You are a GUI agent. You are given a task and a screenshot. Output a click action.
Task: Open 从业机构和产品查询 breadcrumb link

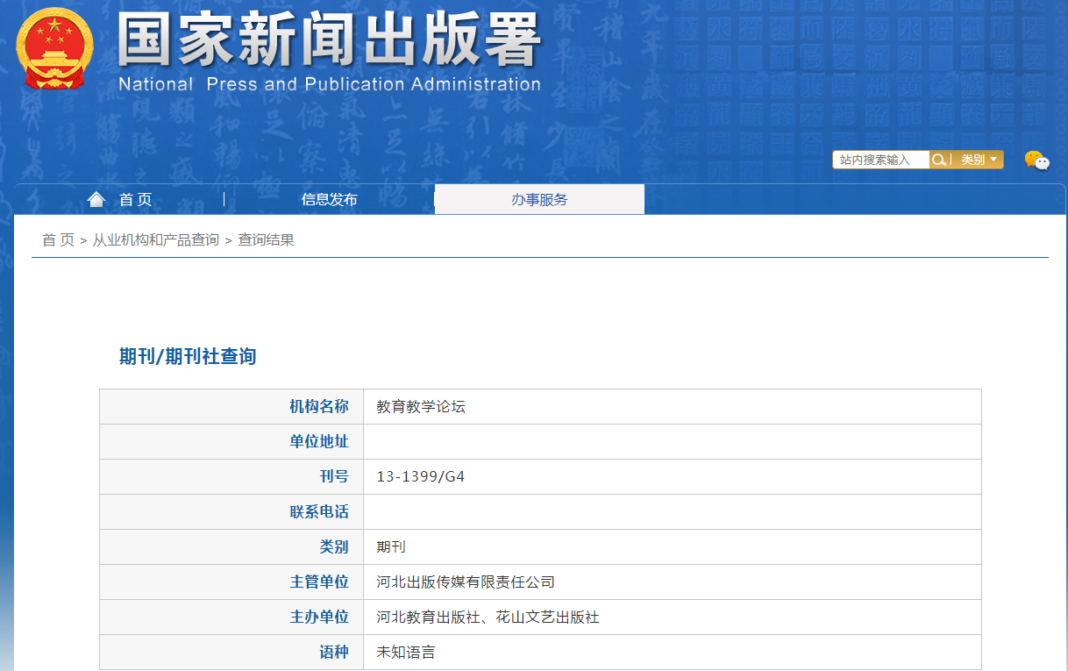[x=156, y=240]
